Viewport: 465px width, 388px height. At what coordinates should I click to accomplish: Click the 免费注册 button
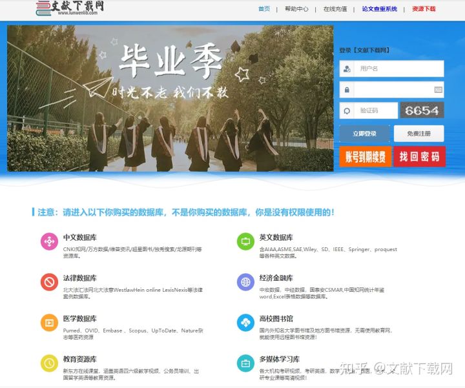point(419,134)
